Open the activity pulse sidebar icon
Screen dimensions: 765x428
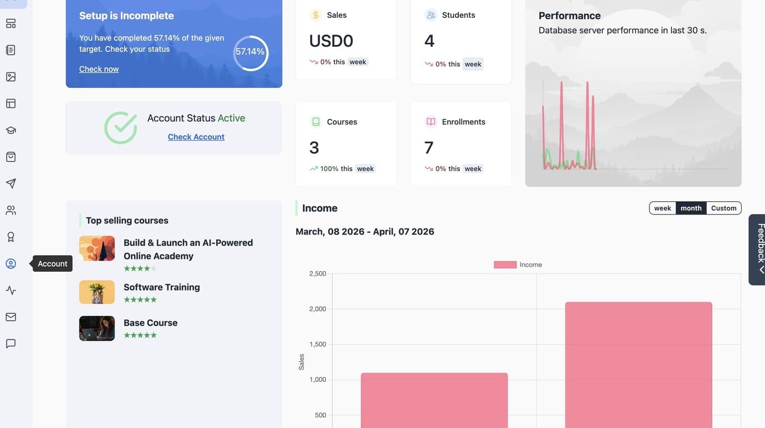coord(11,290)
